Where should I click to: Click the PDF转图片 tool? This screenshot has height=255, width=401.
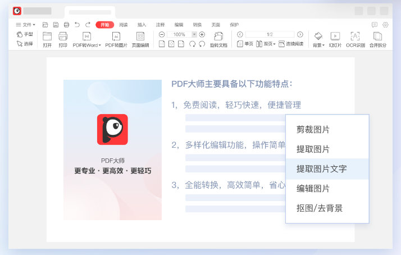pyautogui.click(x=116, y=40)
